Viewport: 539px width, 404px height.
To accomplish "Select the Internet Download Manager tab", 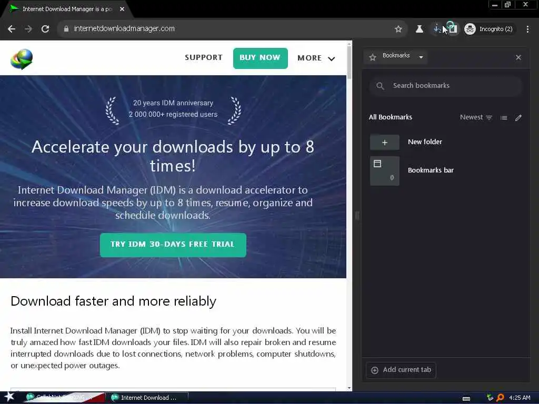I will click(67, 9).
